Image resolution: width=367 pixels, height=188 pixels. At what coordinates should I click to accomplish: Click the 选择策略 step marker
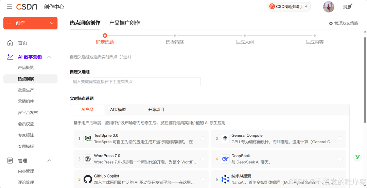click(x=175, y=36)
